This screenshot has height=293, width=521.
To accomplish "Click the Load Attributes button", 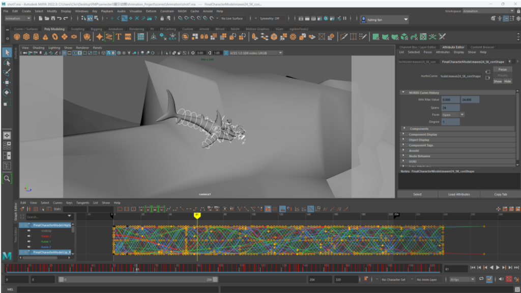I will [x=458, y=194].
